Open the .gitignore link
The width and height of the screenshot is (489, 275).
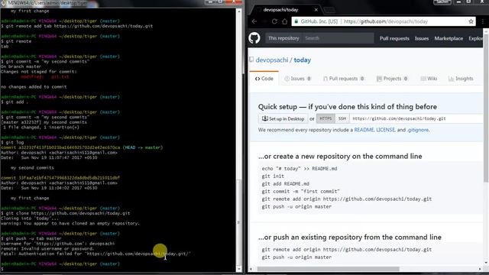coord(418,130)
